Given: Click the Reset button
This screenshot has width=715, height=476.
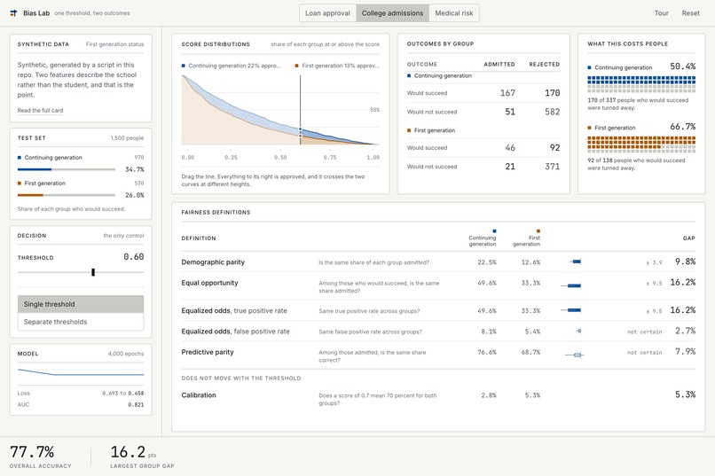Looking at the screenshot, I should (x=690, y=13).
